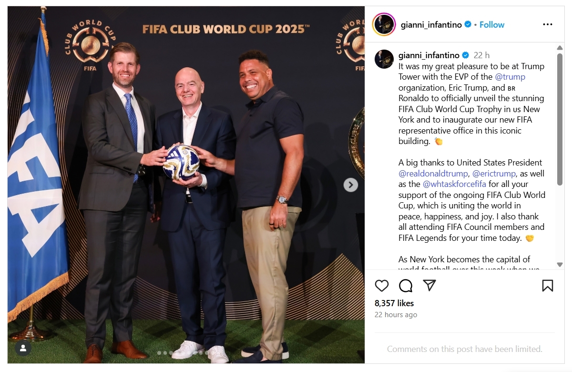Click the verified badge beside the header username
This screenshot has height=372, width=572.
click(468, 25)
